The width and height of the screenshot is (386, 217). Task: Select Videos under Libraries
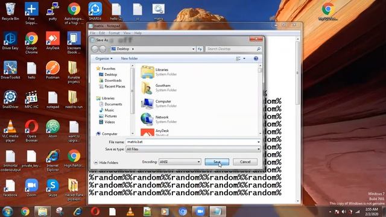click(x=107, y=122)
